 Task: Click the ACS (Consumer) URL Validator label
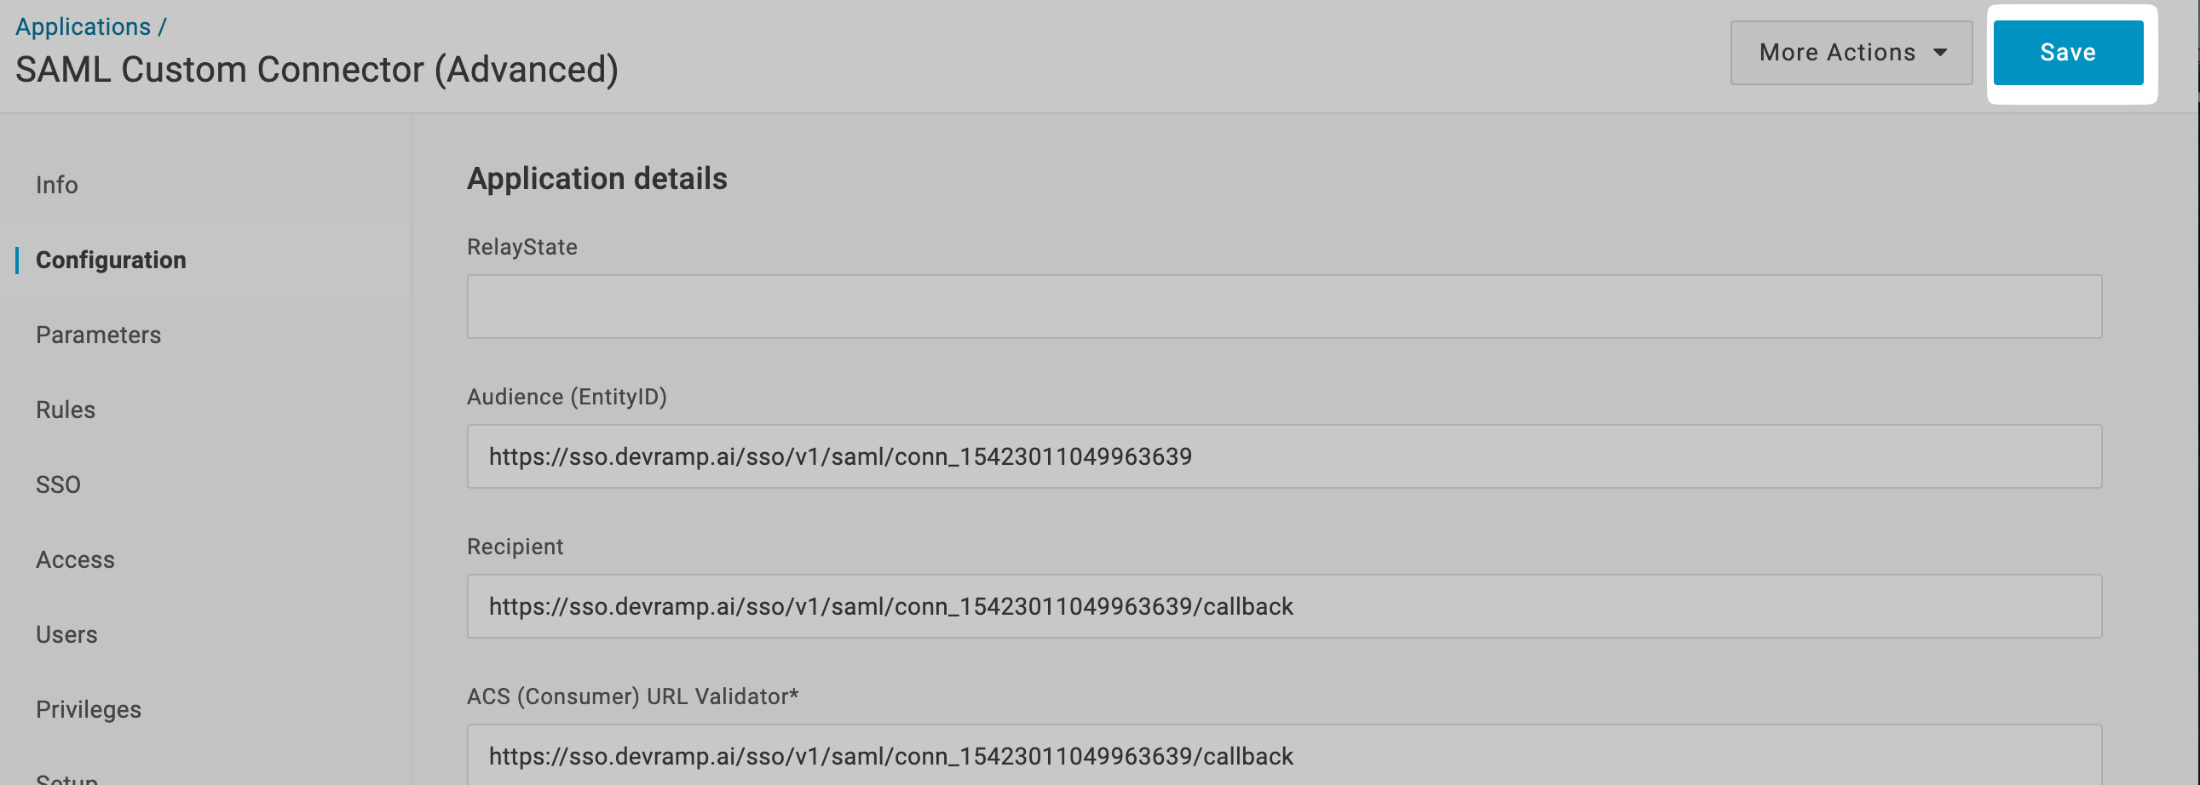pos(632,697)
